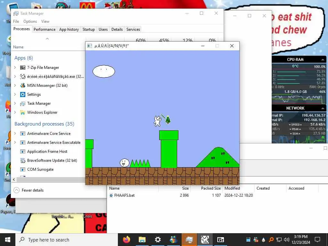Click the Background processes (35) heading

pyautogui.click(x=44, y=124)
